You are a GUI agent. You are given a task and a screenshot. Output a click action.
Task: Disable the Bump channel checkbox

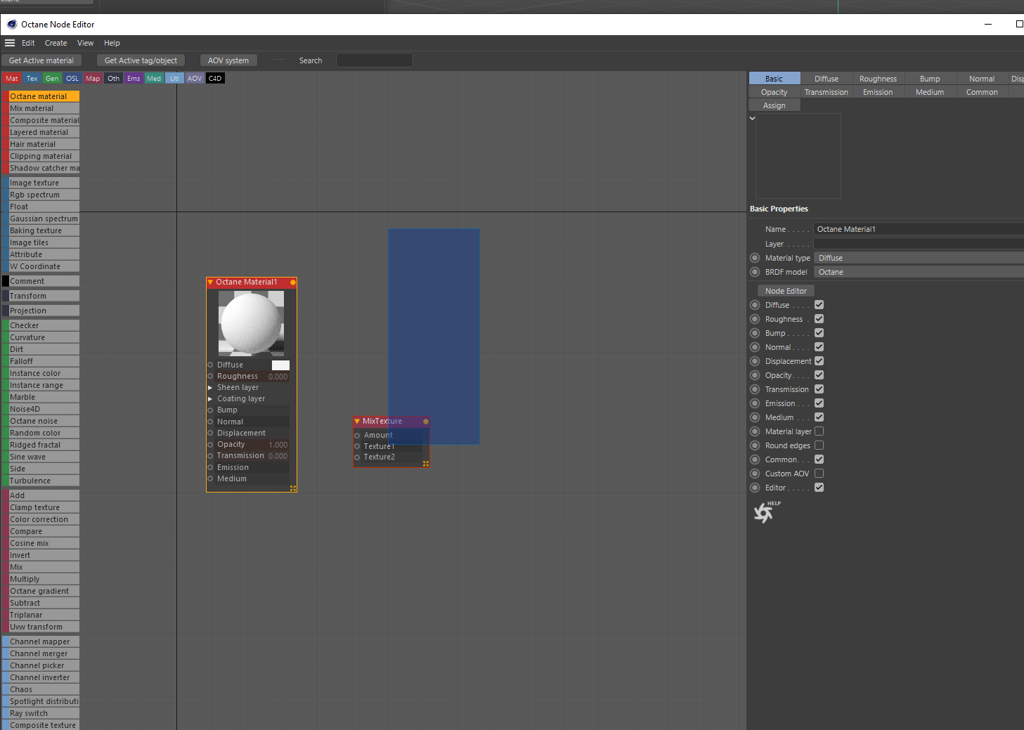tap(819, 333)
